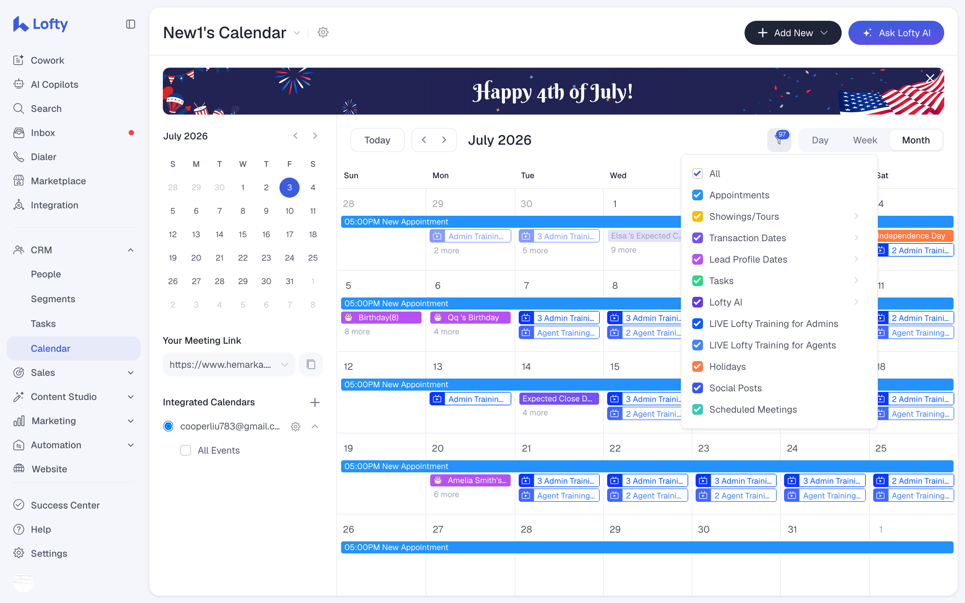This screenshot has width=965, height=603.
Task: Expand Showings/Tours submenu arrow
Action: point(856,216)
